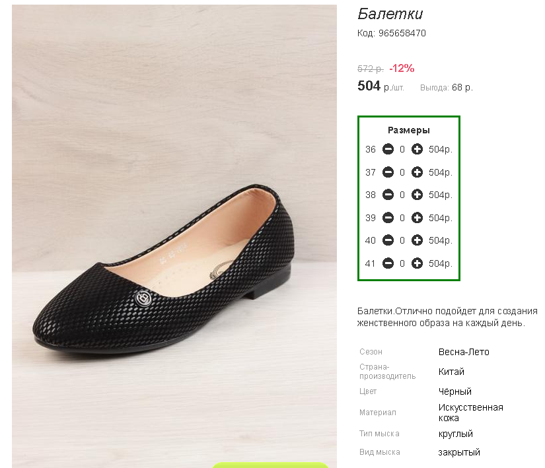Click the quantity value for size 41
The image size is (545, 468).
point(402,264)
